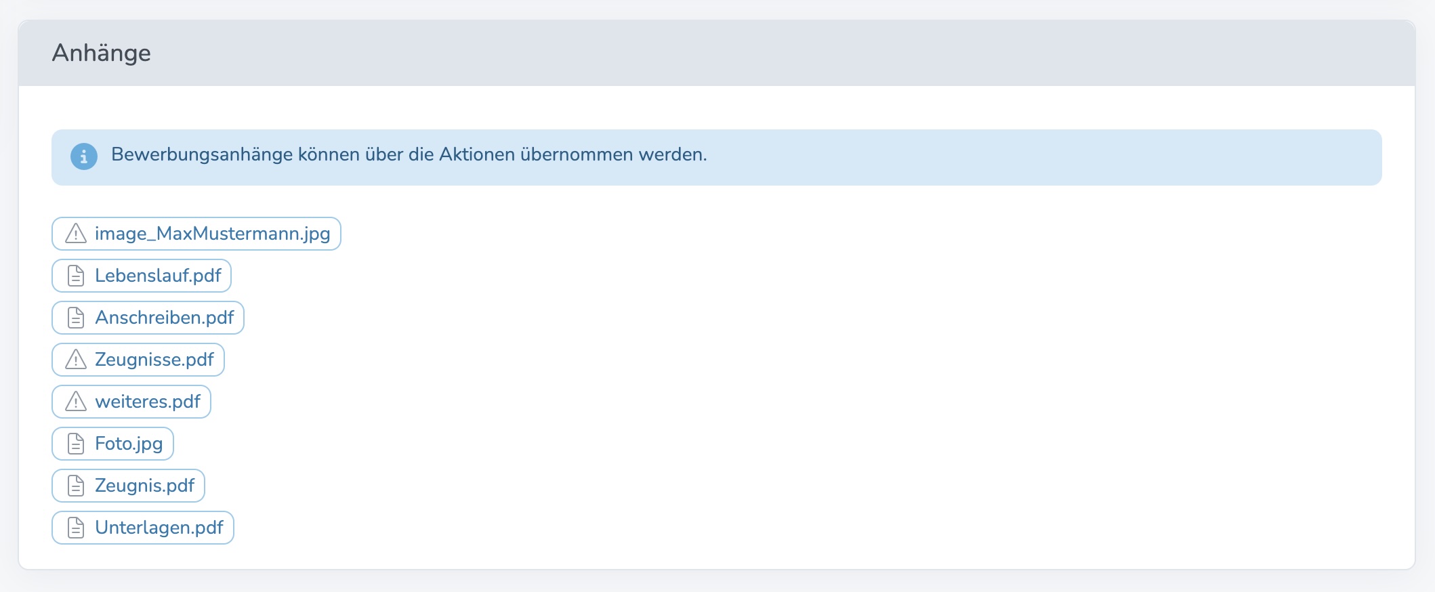The image size is (1435, 592).
Task: Open the attachment Anschreiben.pdf
Action: [165, 318]
